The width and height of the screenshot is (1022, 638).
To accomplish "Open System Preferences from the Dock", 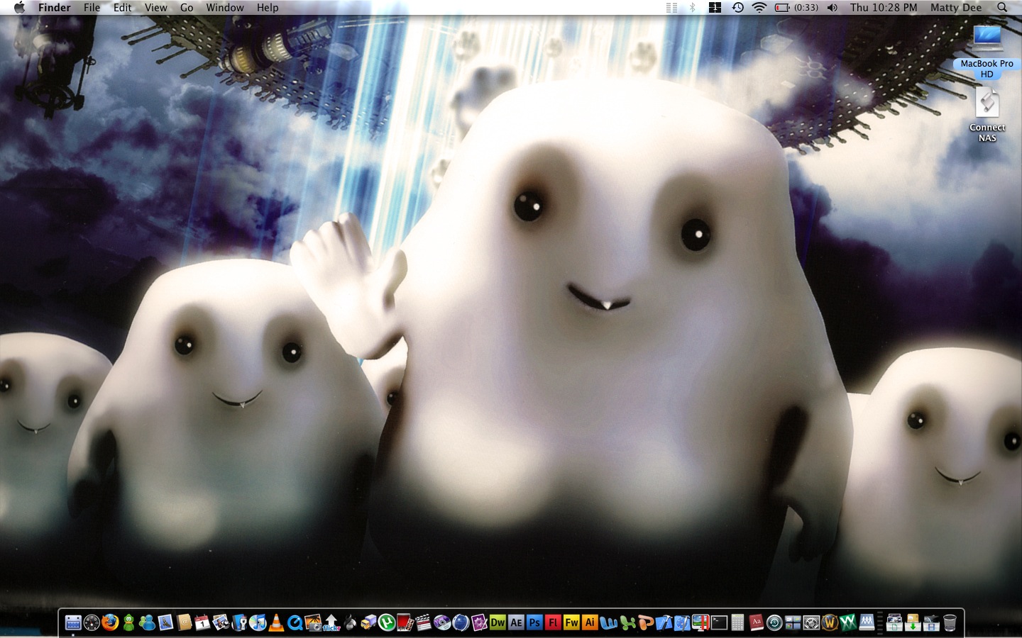I will 811,622.
